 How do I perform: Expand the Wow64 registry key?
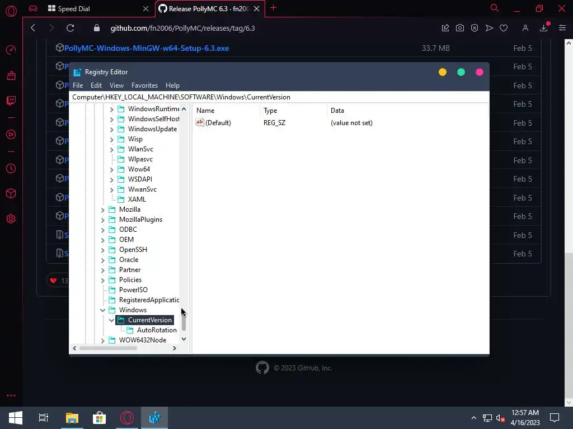pos(111,170)
